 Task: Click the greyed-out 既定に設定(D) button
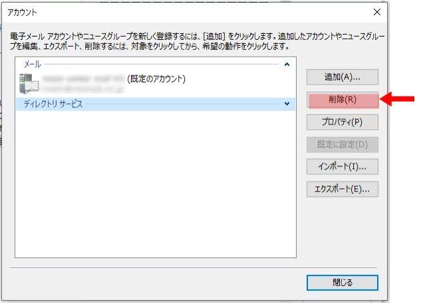pyautogui.click(x=342, y=144)
